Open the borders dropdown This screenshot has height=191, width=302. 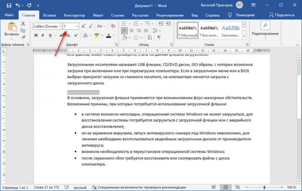(x=141, y=37)
